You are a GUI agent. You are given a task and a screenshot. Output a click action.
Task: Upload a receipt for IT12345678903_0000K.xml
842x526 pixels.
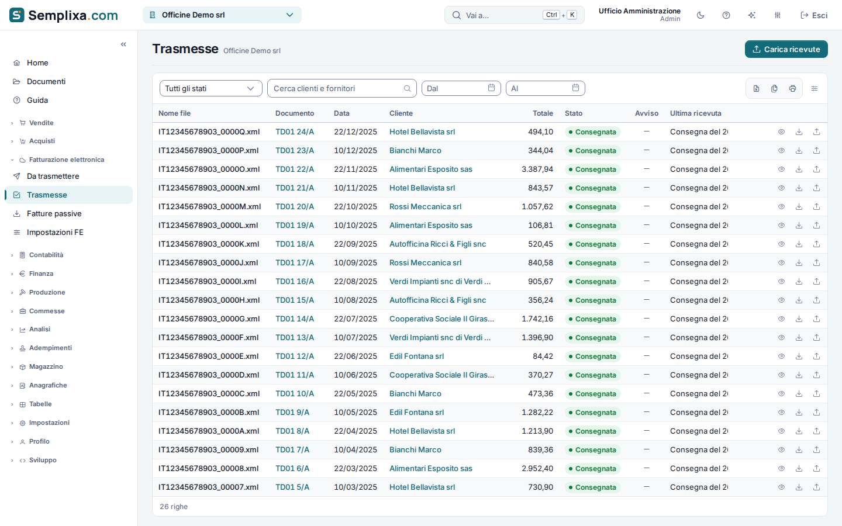point(816,244)
